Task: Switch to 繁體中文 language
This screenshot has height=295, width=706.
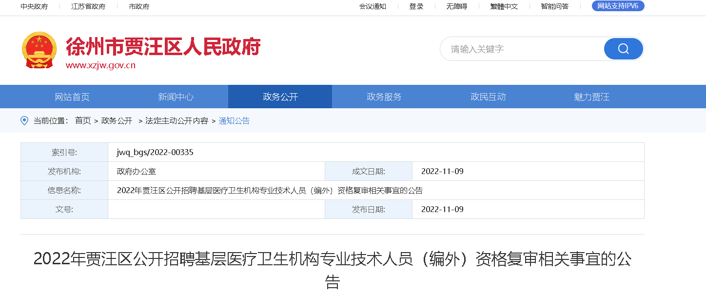Action: pyautogui.click(x=504, y=6)
